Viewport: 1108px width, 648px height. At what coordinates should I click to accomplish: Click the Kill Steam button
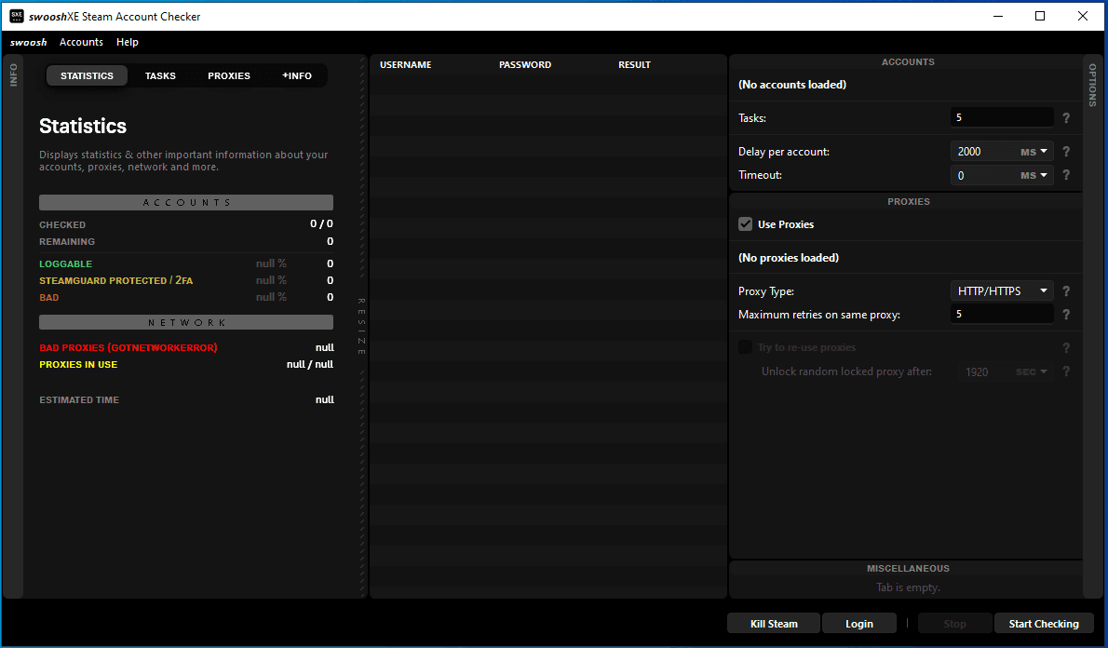(x=773, y=623)
